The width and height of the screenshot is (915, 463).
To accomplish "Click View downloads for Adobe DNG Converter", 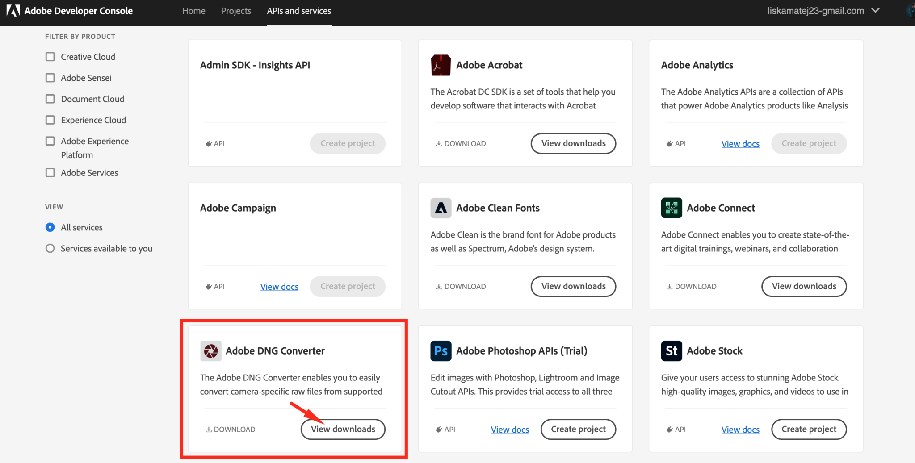I will coord(343,429).
